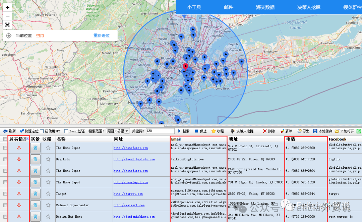Click 纽约 current location text
The width and height of the screenshot is (362, 222).
tap(40, 36)
